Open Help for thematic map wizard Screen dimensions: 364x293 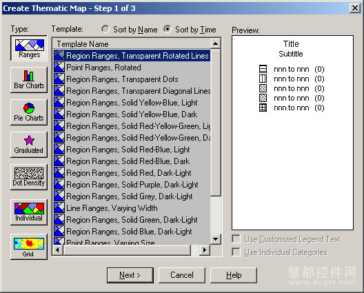234,275
